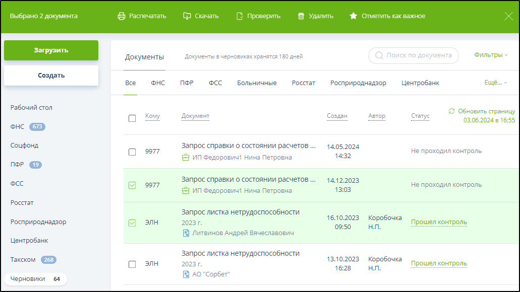Switch to the Больничные tab
The image size is (520, 292).
(x=257, y=83)
